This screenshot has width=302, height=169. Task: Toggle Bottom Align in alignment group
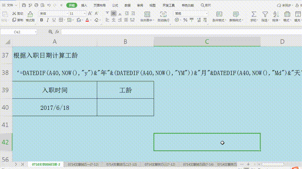click(120, 14)
